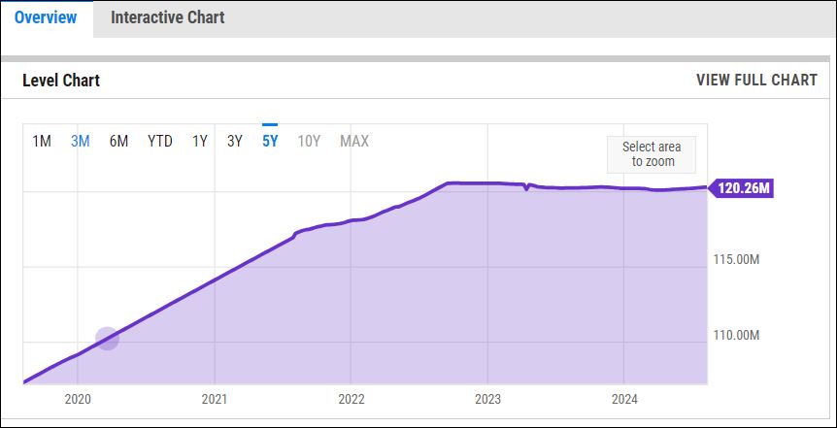837x428 pixels.
Task: Click the 2020 x-axis label
Action: coord(78,399)
